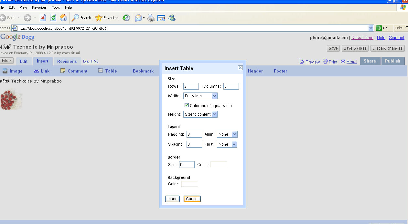Click the Rows input field
Image resolution: width=408 pixels, height=224 pixels.
pos(191,86)
